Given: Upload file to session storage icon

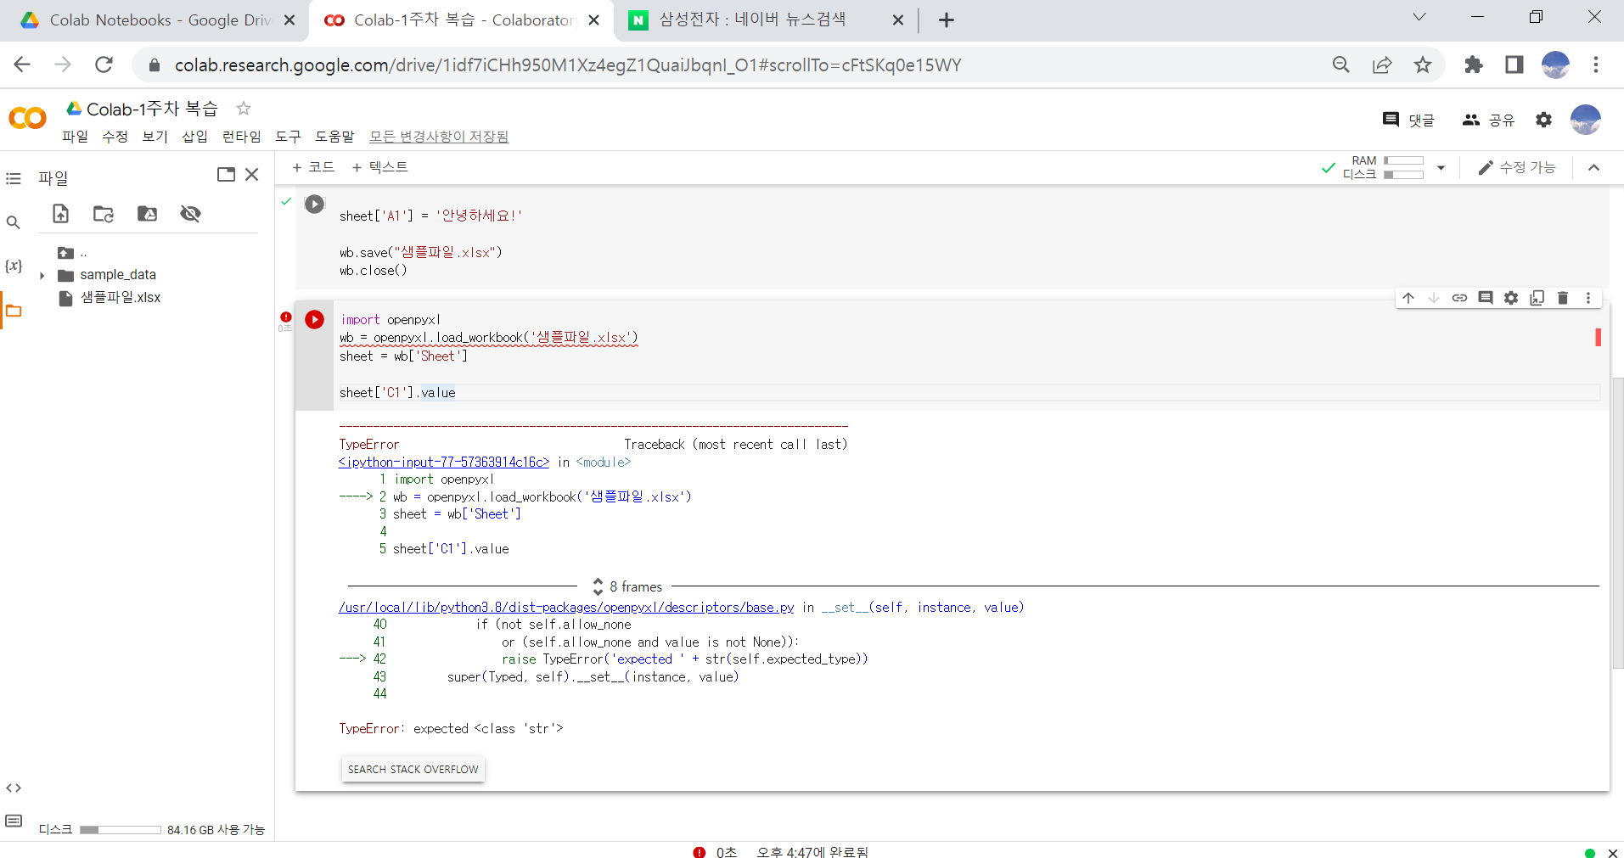Looking at the screenshot, I should coord(60,214).
